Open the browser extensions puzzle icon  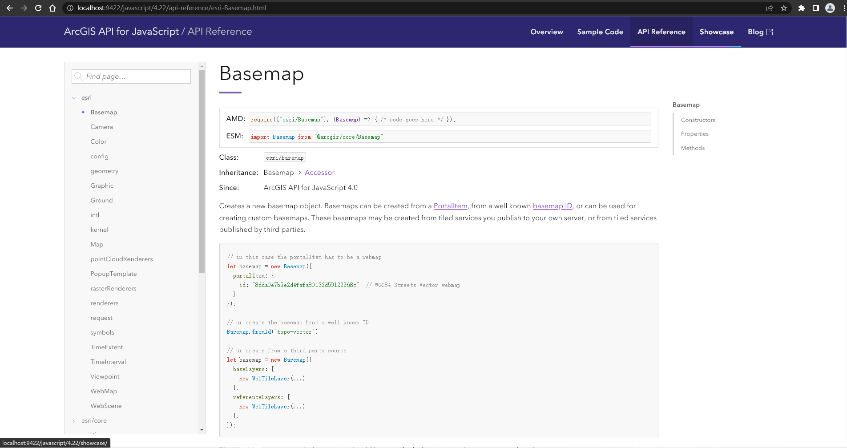point(802,8)
